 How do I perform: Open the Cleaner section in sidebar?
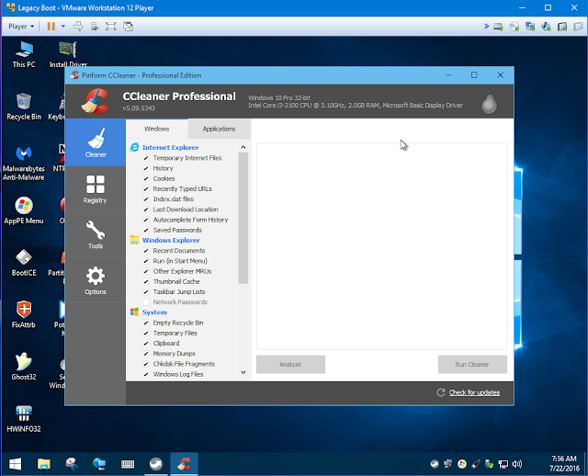point(96,142)
